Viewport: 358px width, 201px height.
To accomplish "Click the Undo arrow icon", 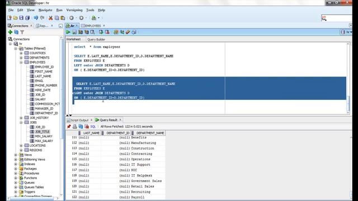I will [x=36, y=18].
